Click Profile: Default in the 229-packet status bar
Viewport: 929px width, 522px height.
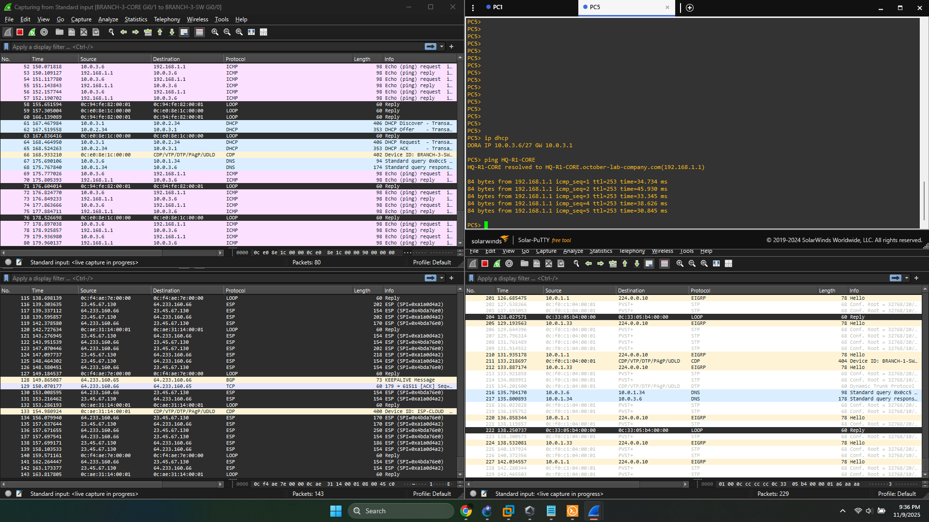pos(897,494)
